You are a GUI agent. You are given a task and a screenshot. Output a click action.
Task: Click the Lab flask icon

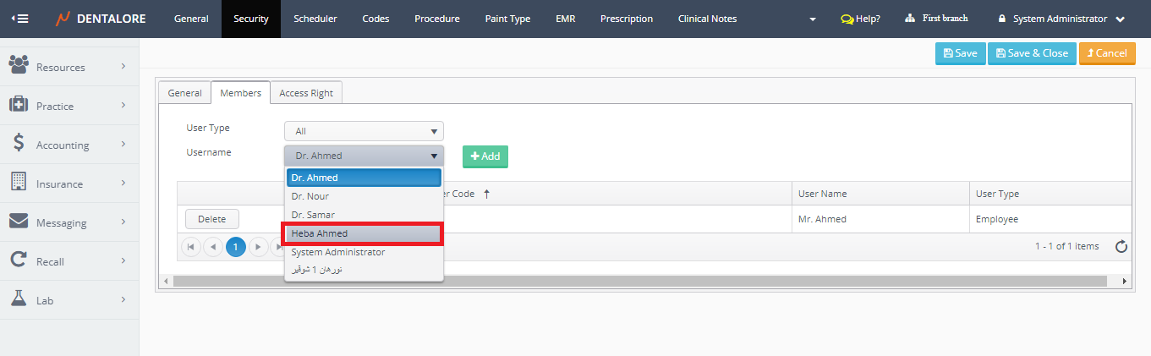point(19,299)
